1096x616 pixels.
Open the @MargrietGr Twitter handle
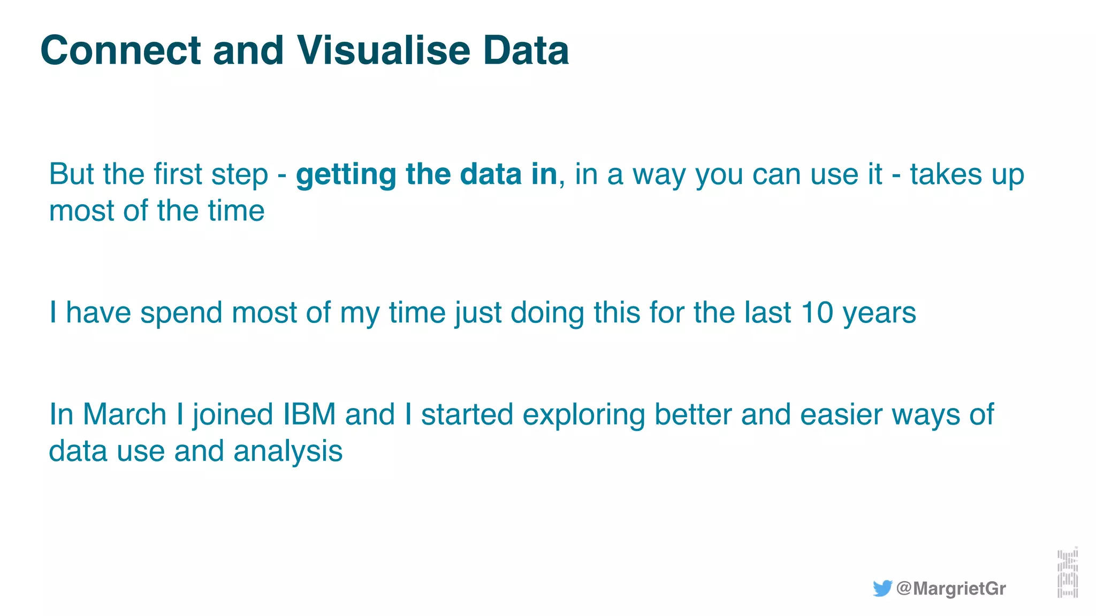951,589
